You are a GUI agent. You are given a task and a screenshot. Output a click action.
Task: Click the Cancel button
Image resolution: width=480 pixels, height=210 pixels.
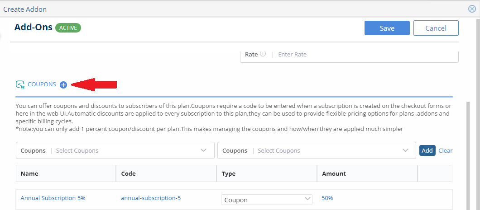coord(436,28)
